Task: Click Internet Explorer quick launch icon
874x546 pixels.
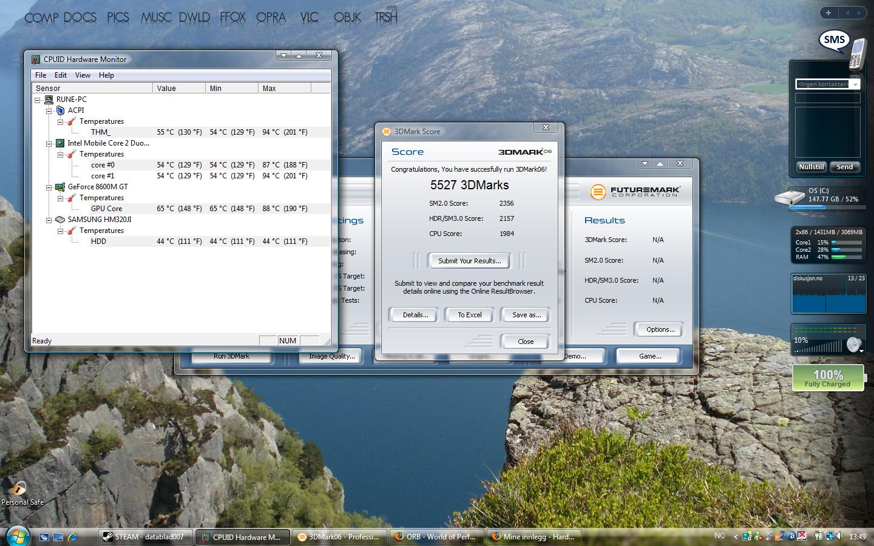Action: click(73, 537)
